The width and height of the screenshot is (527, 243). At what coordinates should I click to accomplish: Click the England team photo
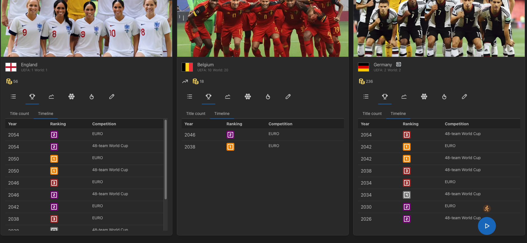[x=86, y=28]
